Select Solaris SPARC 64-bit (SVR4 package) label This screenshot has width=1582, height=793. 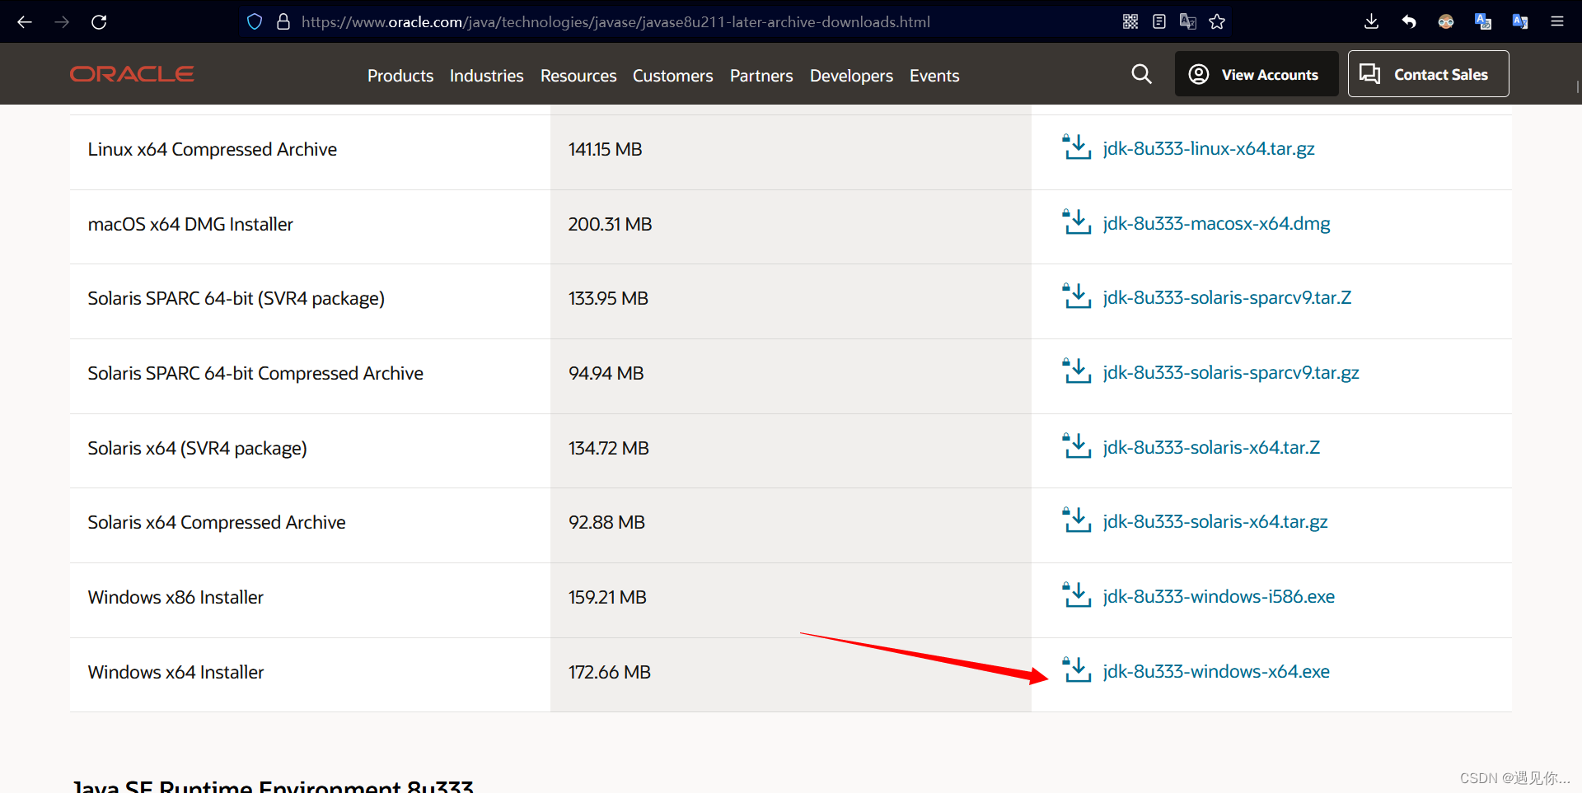pyautogui.click(x=236, y=298)
